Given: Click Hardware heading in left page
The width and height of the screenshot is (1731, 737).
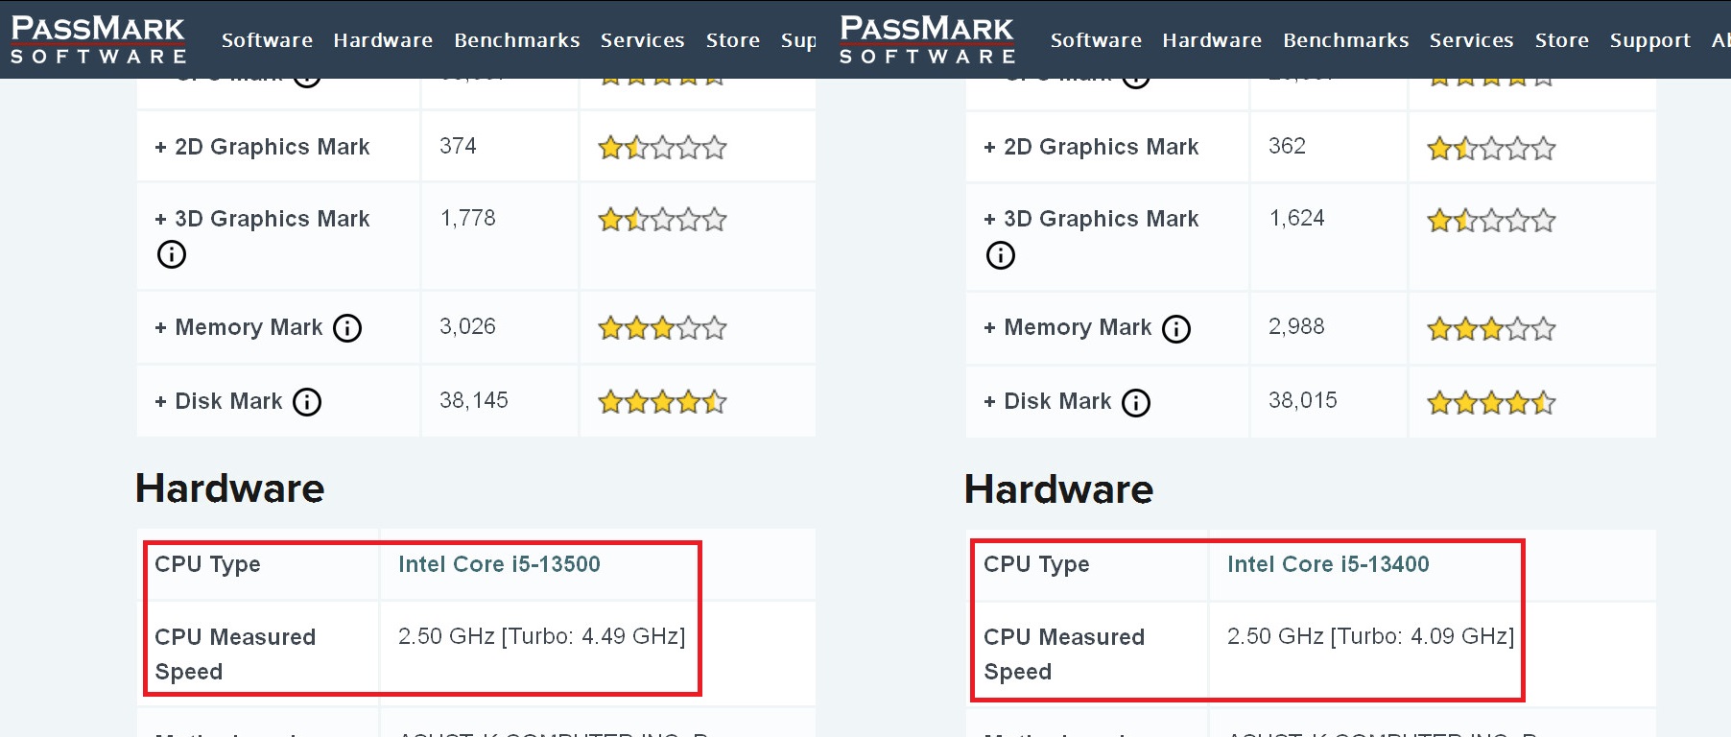Looking at the screenshot, I should pyautogui.click(x=230, y=488).
